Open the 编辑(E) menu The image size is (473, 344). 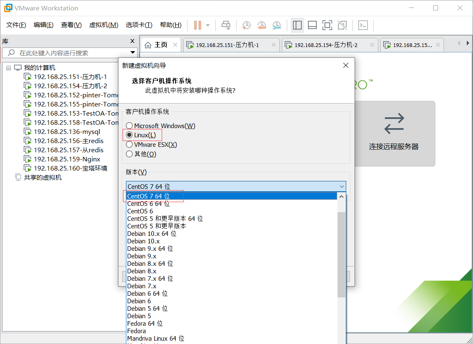pyautogui.click(x=44, y=25)
